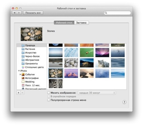The height and width of the screenshot is (126, 143).
Task: Toggle the В случайном порядке checkbox
Action: coord(49,96)
